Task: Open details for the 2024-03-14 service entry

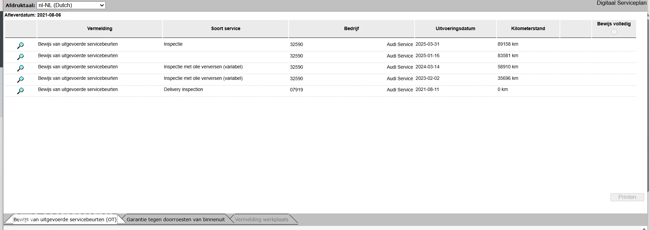Action: 21,68
